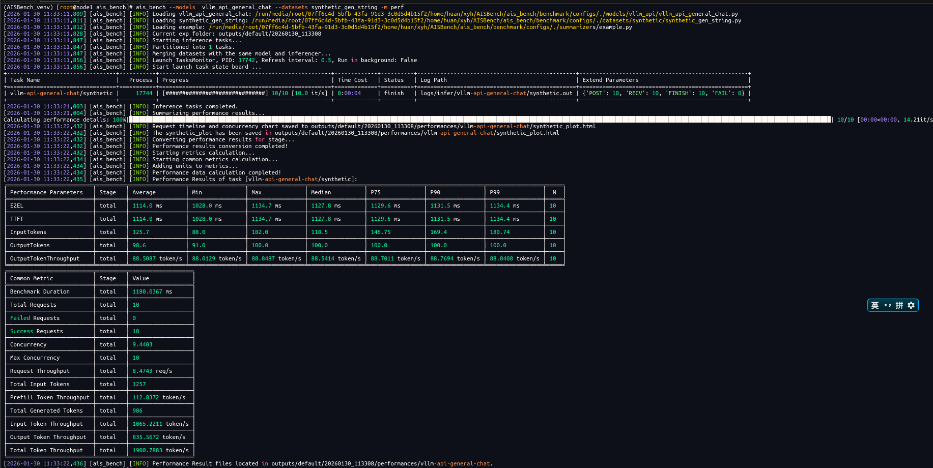Select the throughput average "88.5087 token/s"
The height and width of the screenshot is (468, 933).
157,258
